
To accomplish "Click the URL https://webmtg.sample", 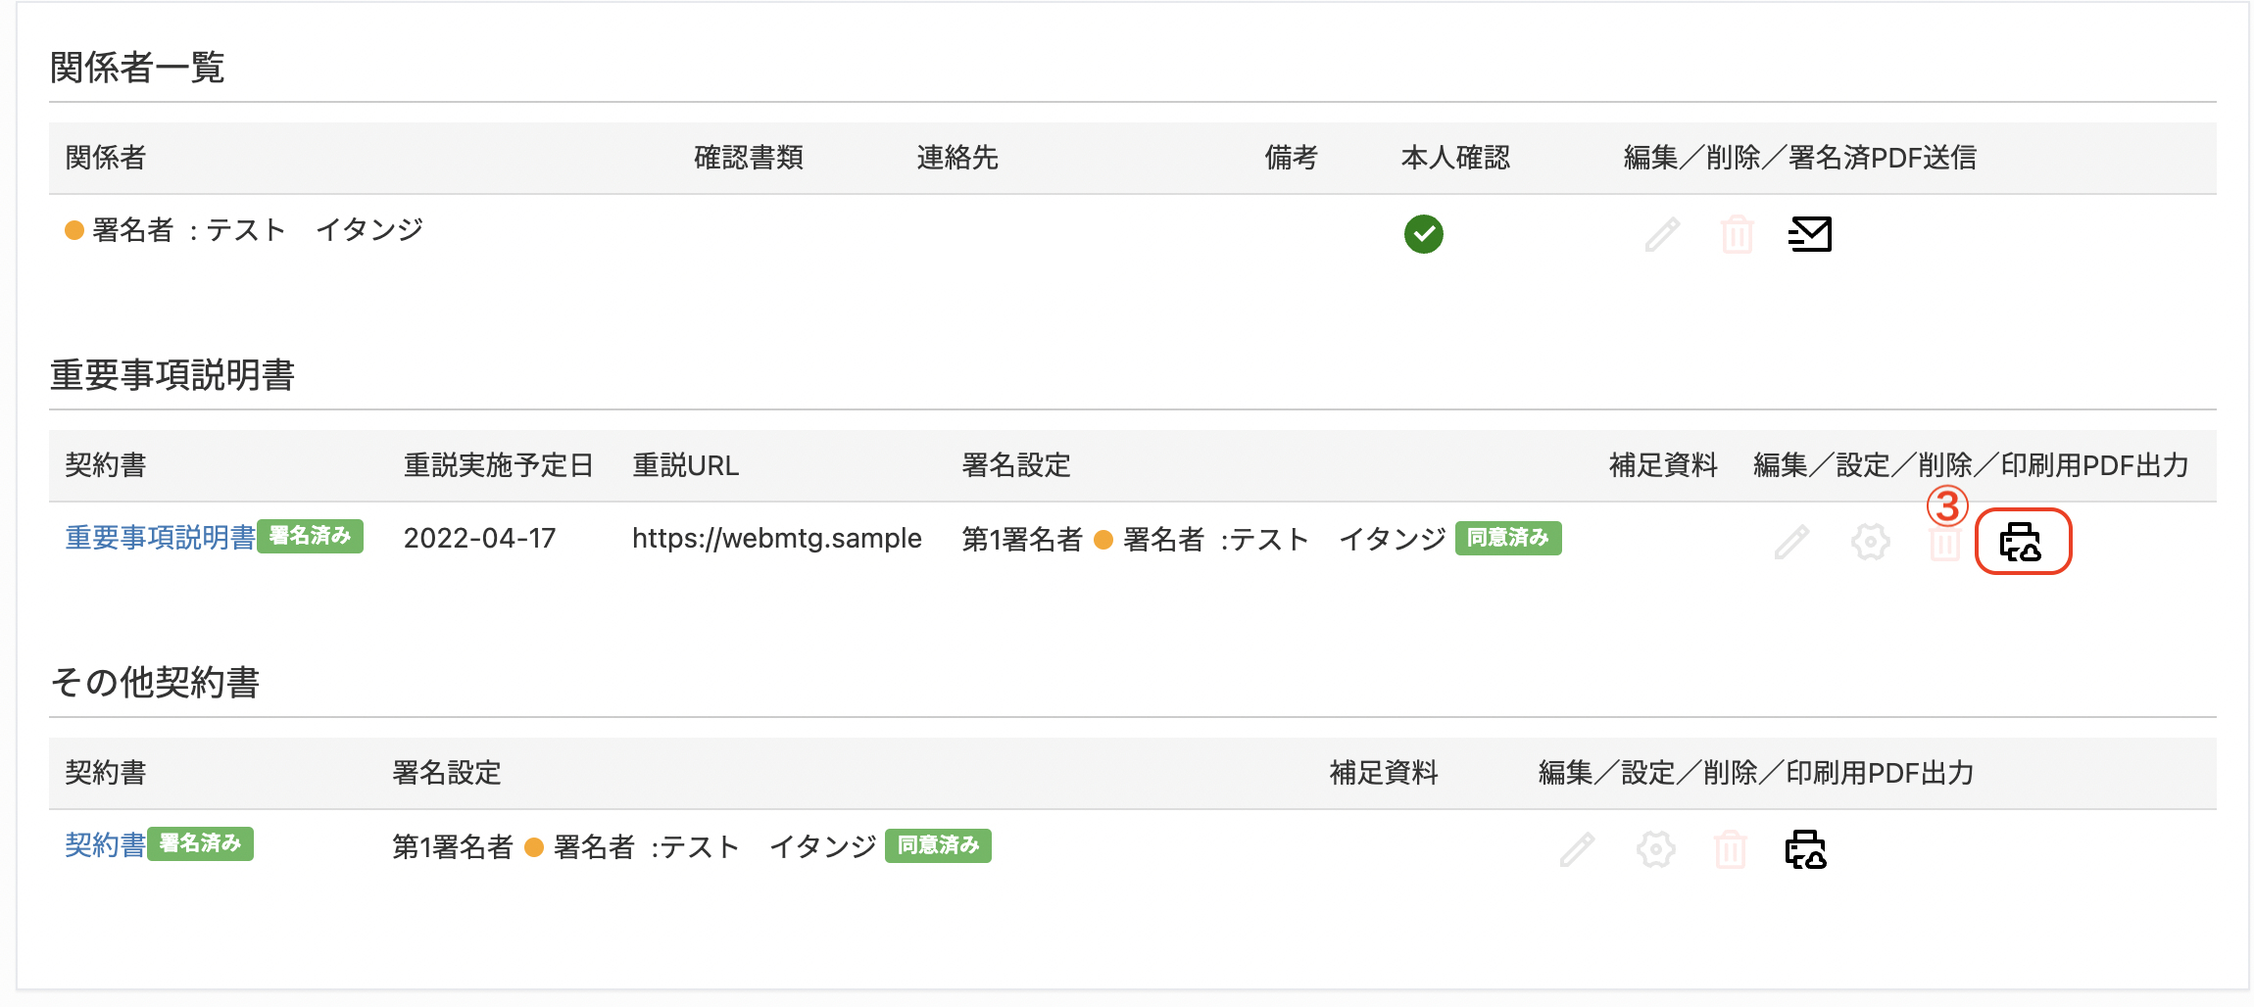I will tap(776, 538).
